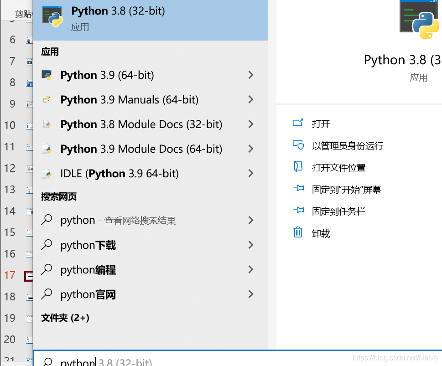Select slide 12 thumbnail in background window
442x366 pixels.
[x=30, y=169]
